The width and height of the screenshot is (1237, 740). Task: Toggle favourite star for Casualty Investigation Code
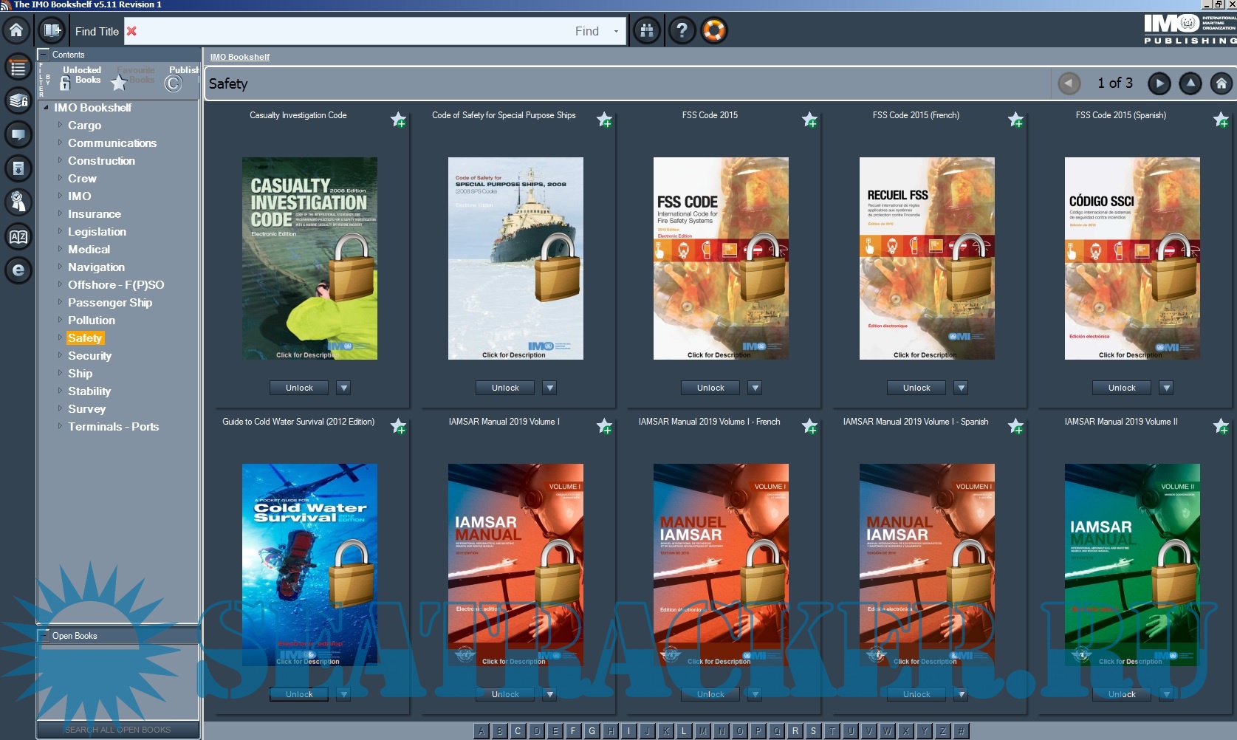click(x=399, y=119)
